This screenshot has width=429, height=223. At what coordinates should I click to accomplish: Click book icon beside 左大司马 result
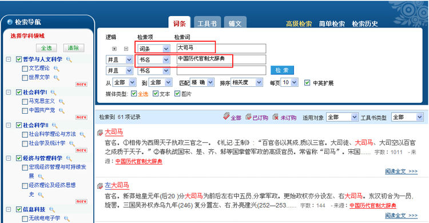point(100,186)
